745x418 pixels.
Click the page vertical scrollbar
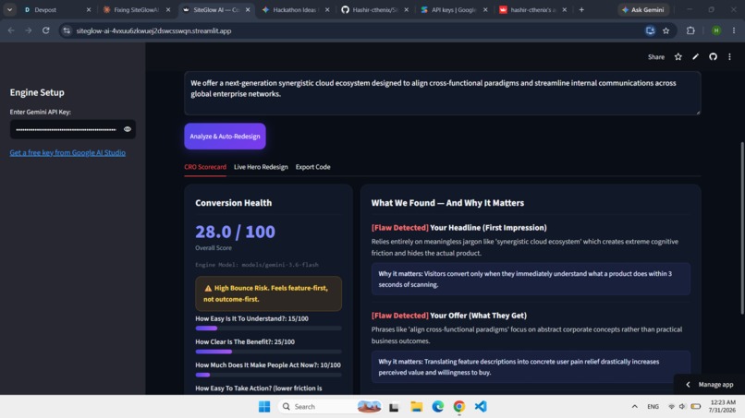pyautogui.click(x=741, y=228)
